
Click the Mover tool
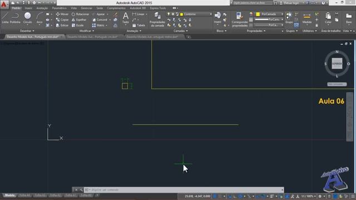point(62,14)
